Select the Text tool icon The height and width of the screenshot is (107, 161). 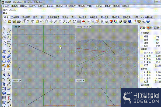click(x=4, y=84)
